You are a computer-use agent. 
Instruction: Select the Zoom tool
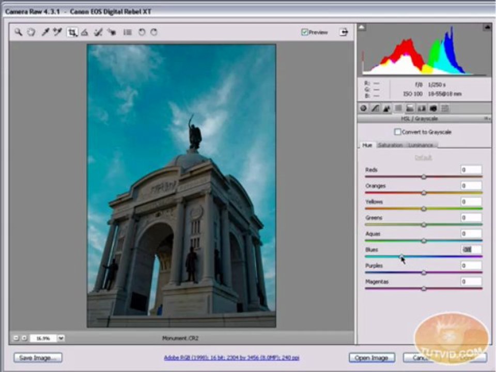click(x=19, y=32)
